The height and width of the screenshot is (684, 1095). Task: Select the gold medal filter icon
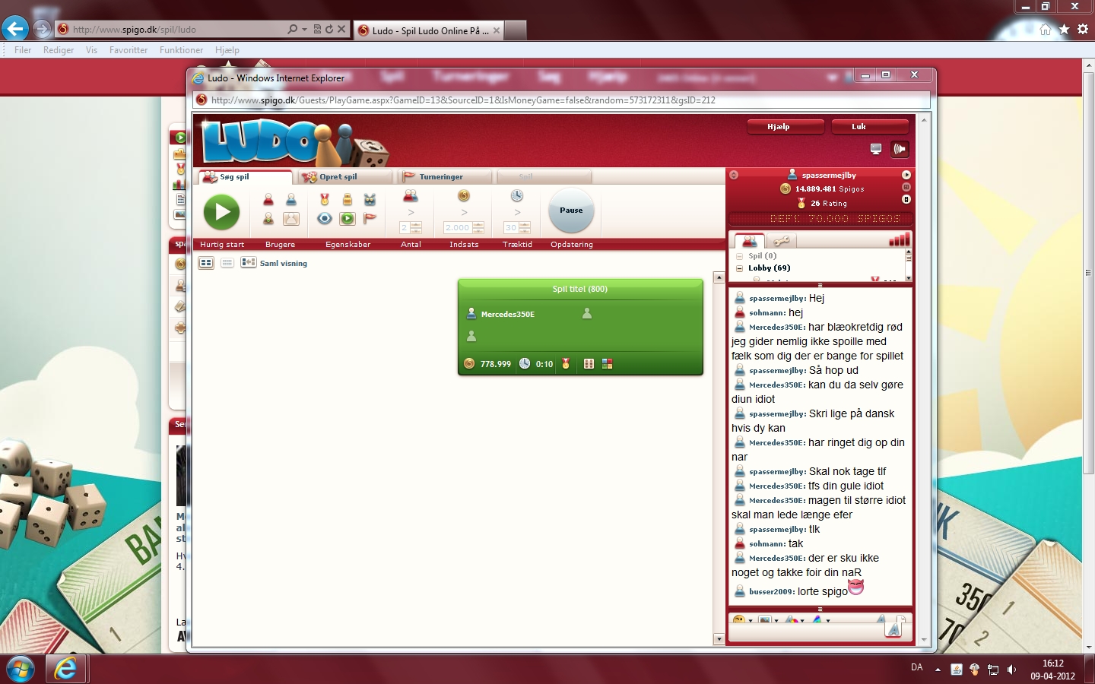coord(325,199)
